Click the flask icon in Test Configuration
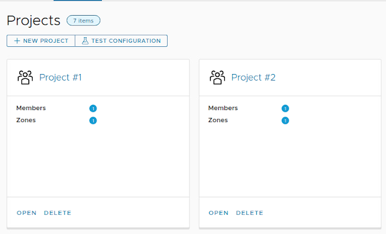This screenshot has height=234, width=386. coord(85,41)
